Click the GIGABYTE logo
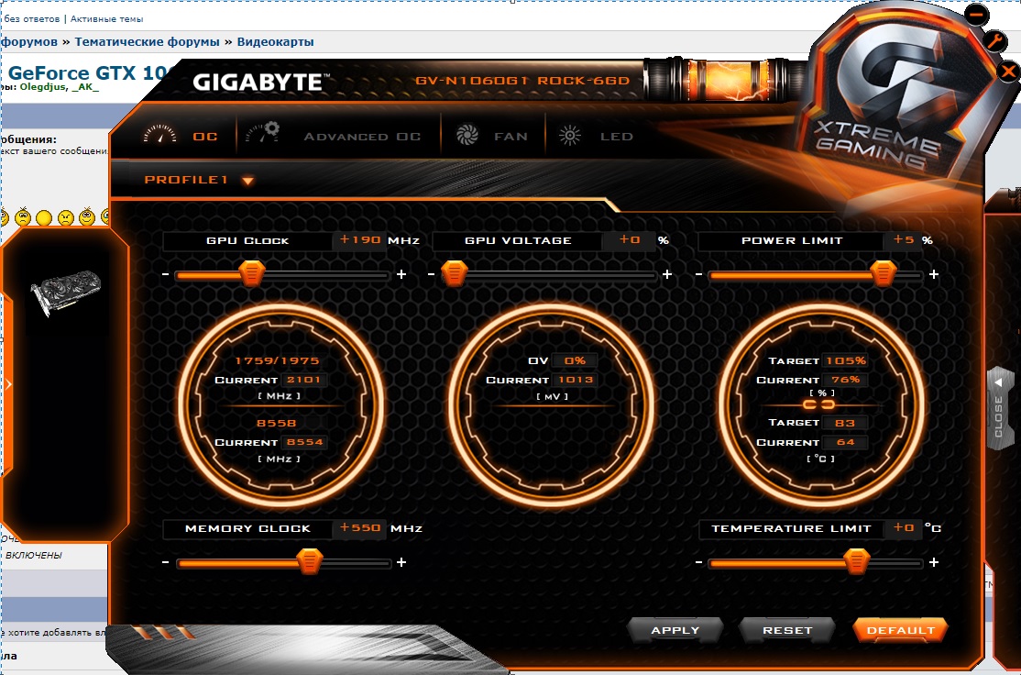The width and height of the screenshot is (1021, 675). pyautogui.click(x=261, y=83)
